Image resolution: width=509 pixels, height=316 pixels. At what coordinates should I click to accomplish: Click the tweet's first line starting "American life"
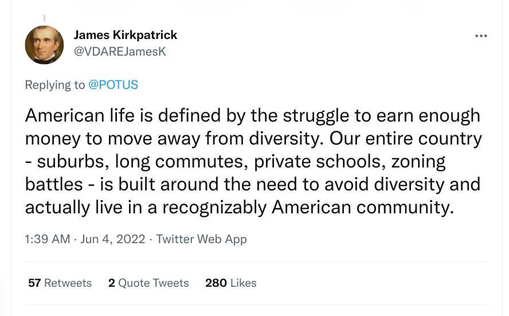pos(253,115)
